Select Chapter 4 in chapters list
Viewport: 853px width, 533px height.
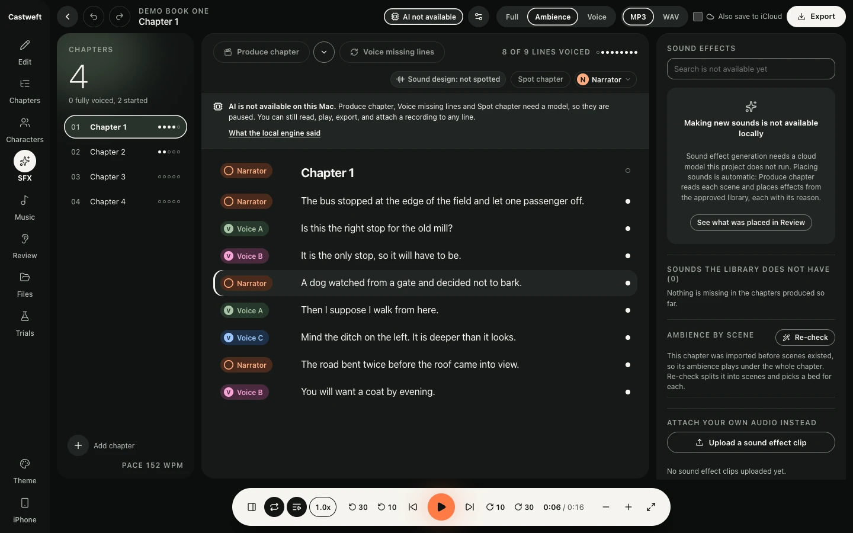tap(126, 202)
